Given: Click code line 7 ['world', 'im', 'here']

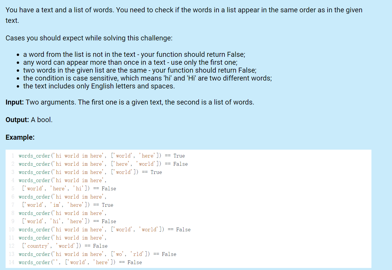Looking at the screenshot, I should pos(68,205).
